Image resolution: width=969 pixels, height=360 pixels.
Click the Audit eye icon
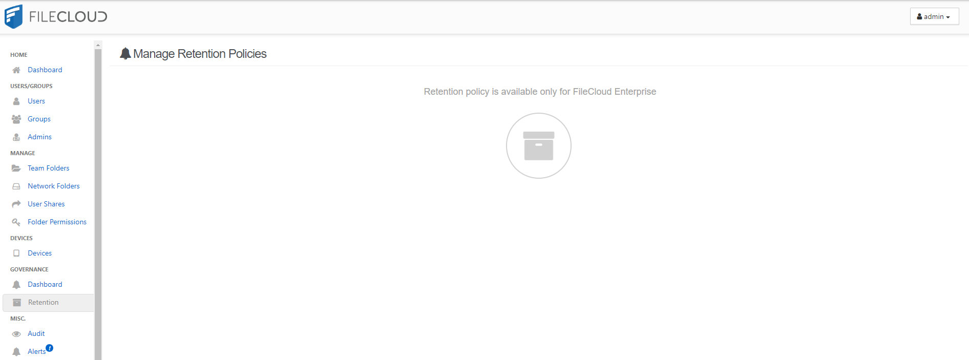click(x=16, y=334)
